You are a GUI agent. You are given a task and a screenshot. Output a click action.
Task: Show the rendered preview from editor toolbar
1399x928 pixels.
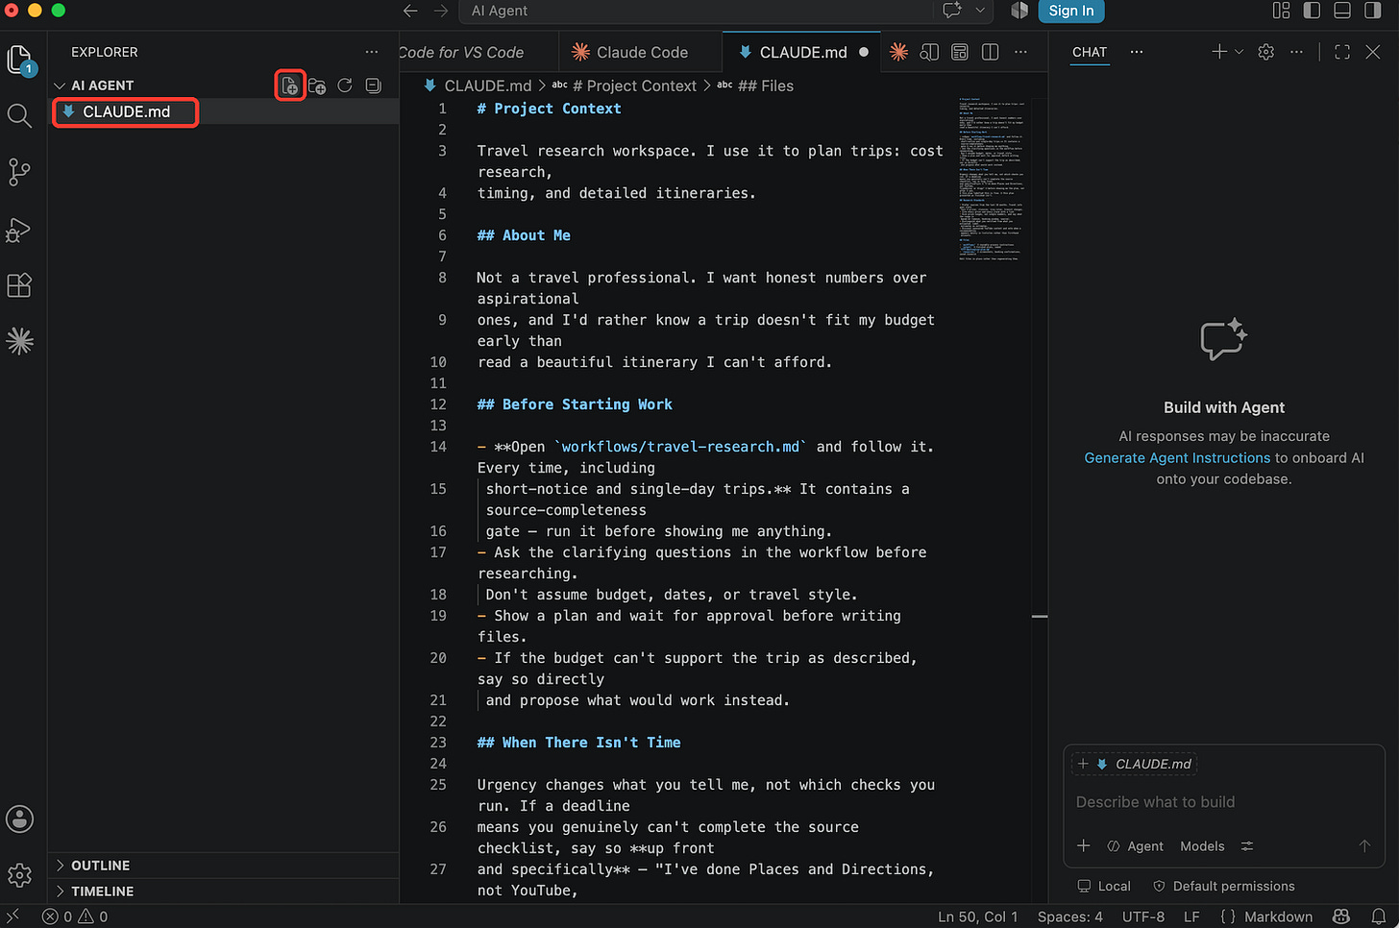click(960, 52)
